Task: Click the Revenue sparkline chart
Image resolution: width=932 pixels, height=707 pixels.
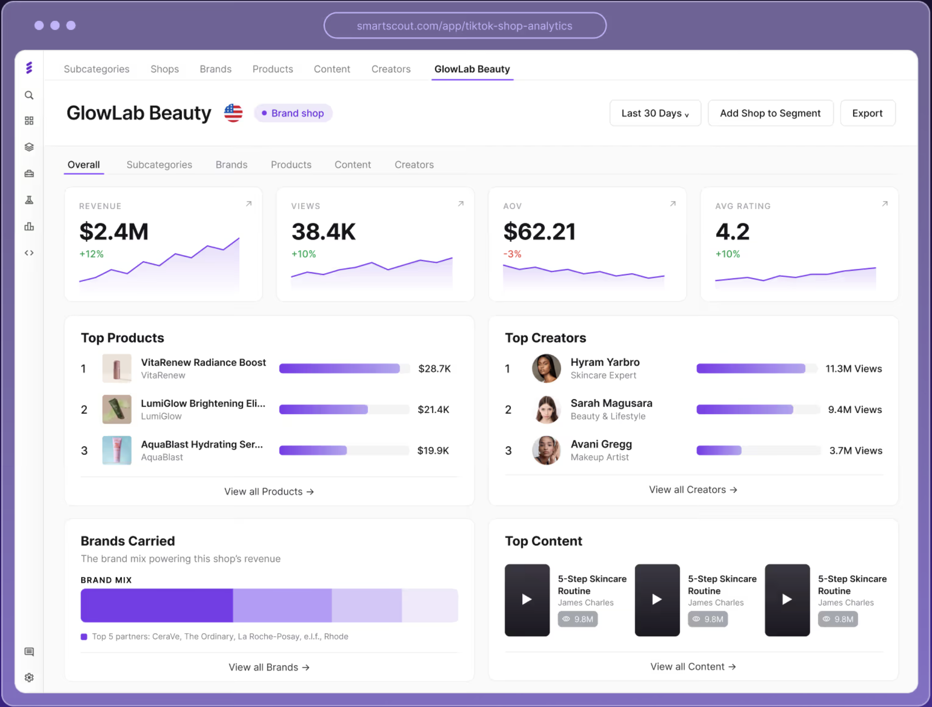Action: (159, 264)
